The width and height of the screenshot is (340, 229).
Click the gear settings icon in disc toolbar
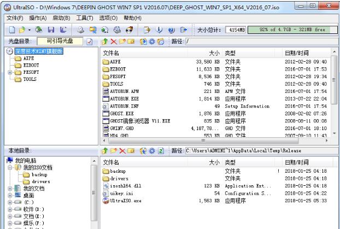click(152, 41)
